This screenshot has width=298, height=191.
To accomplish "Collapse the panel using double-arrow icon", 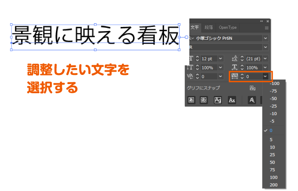I will (x=261, y=21).
